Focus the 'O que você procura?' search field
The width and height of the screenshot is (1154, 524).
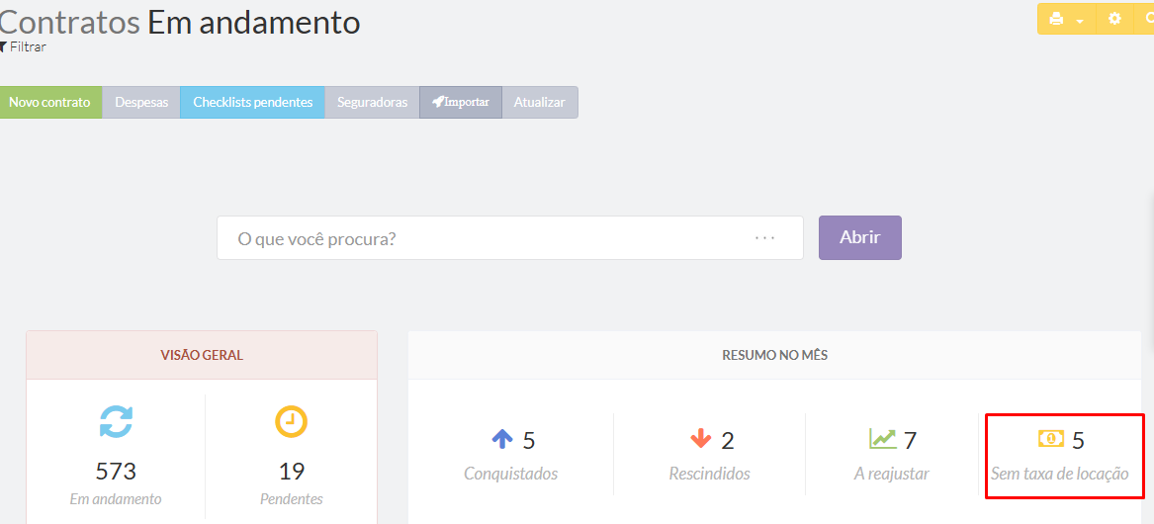[485, 238]
